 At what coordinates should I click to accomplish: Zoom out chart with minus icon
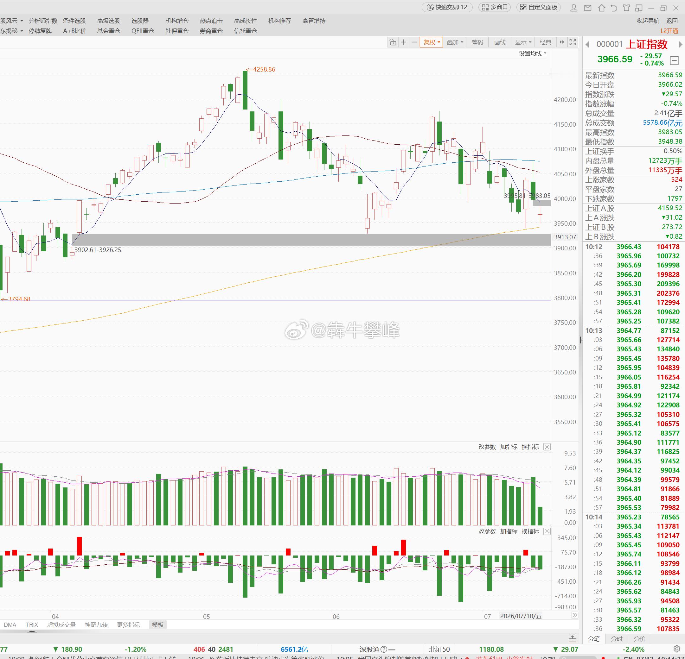tap(414, 42)
